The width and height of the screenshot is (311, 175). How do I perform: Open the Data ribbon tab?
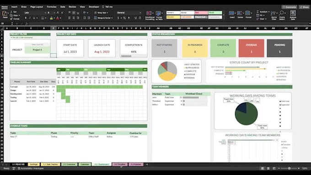point(63,7)
